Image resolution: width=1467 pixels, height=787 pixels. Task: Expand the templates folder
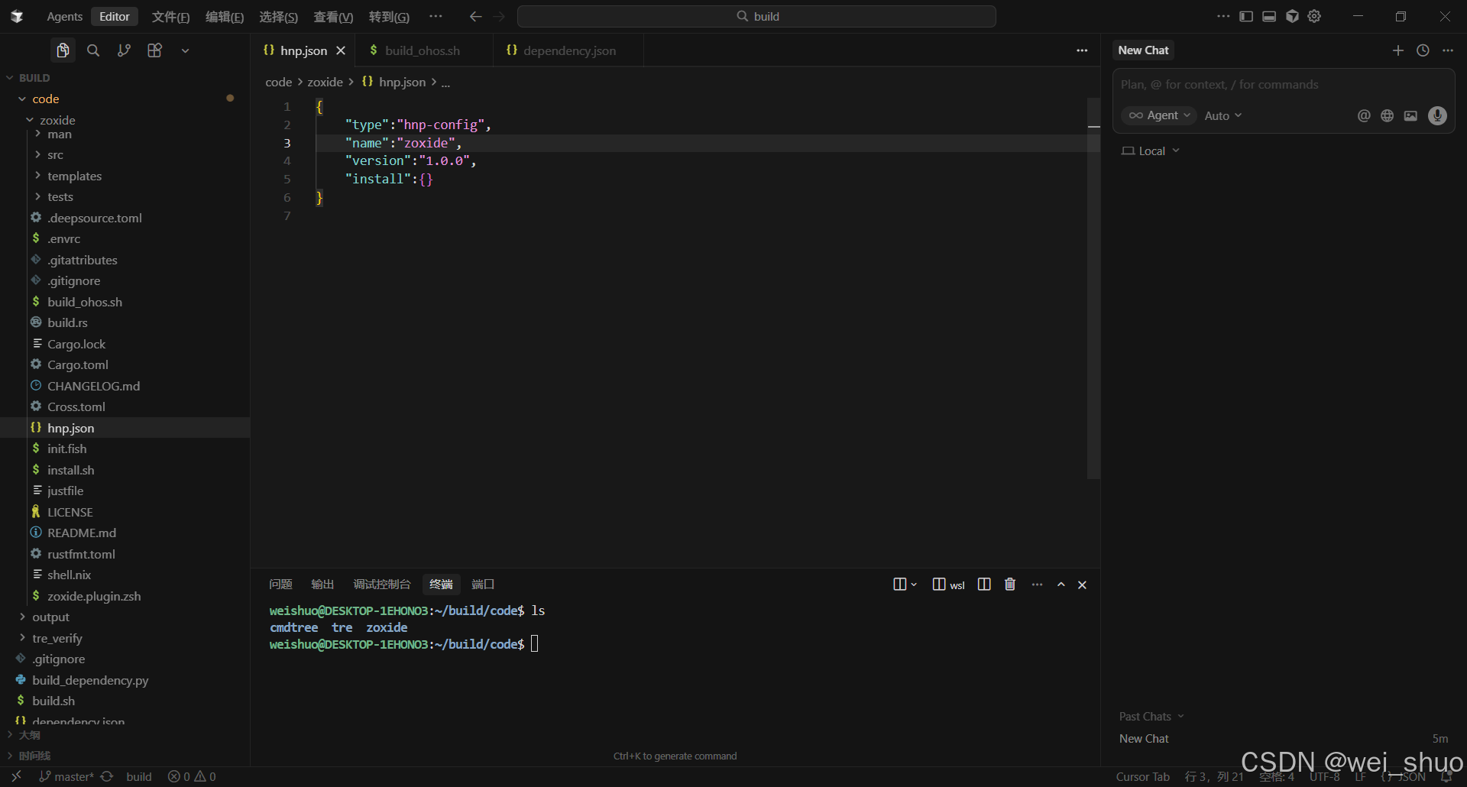(37, 176)
